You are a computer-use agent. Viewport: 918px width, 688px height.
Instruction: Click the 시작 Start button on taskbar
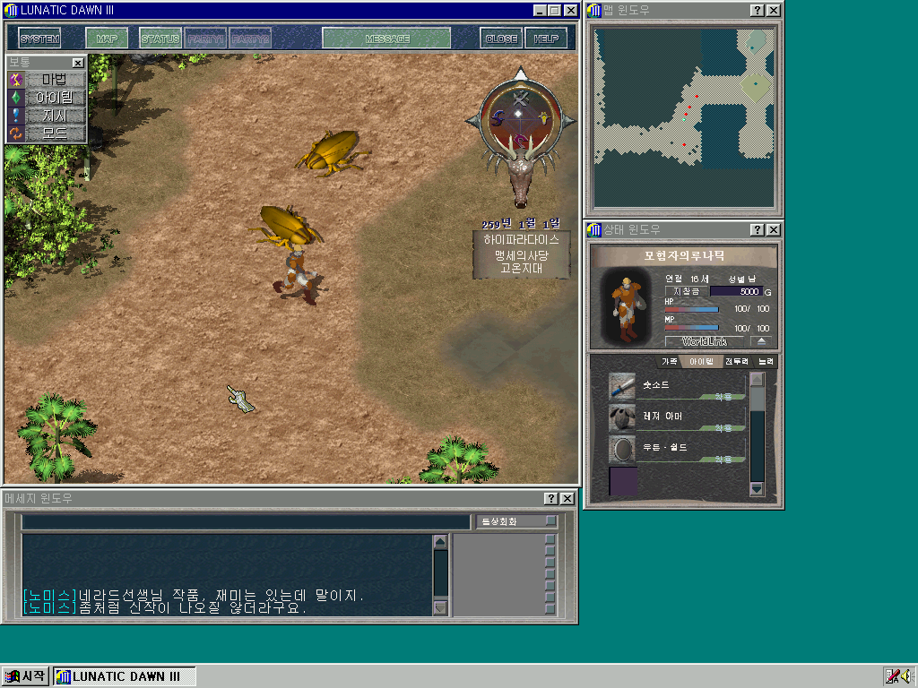click(x=25, y=676)
